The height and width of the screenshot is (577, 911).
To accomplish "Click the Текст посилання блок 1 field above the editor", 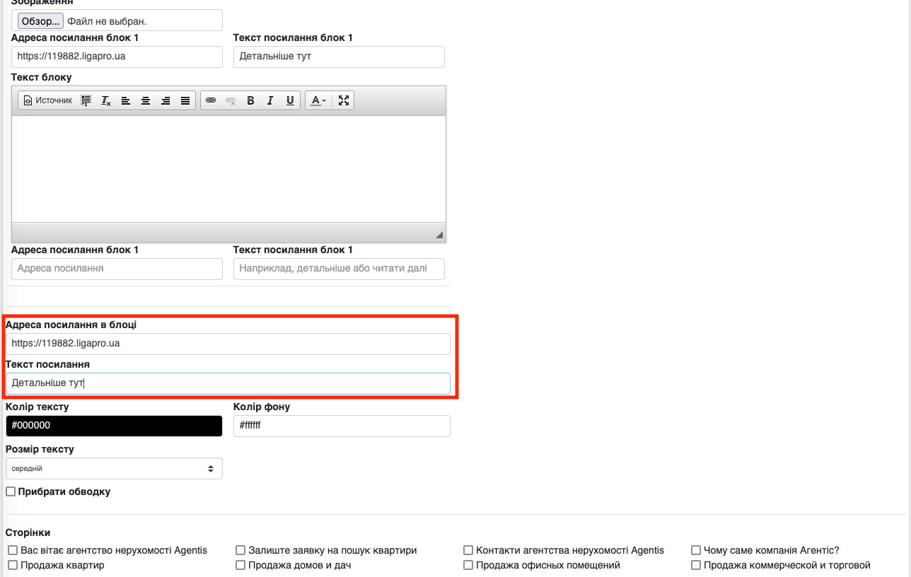I will tap(339, 57).
